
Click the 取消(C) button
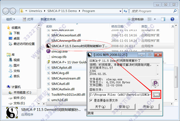coord(124,107)
